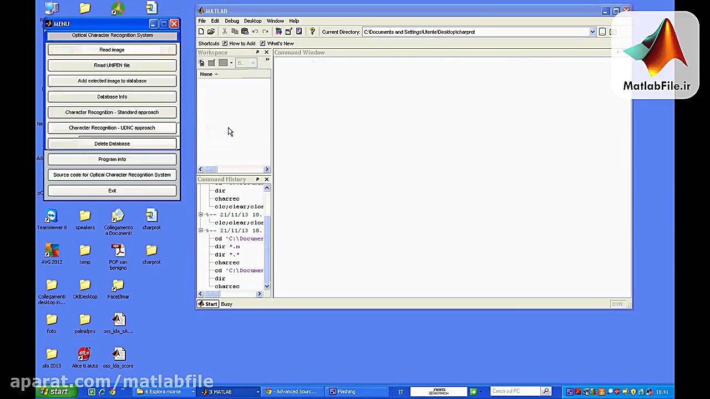Click the open variable icon in Workspace

211,63
